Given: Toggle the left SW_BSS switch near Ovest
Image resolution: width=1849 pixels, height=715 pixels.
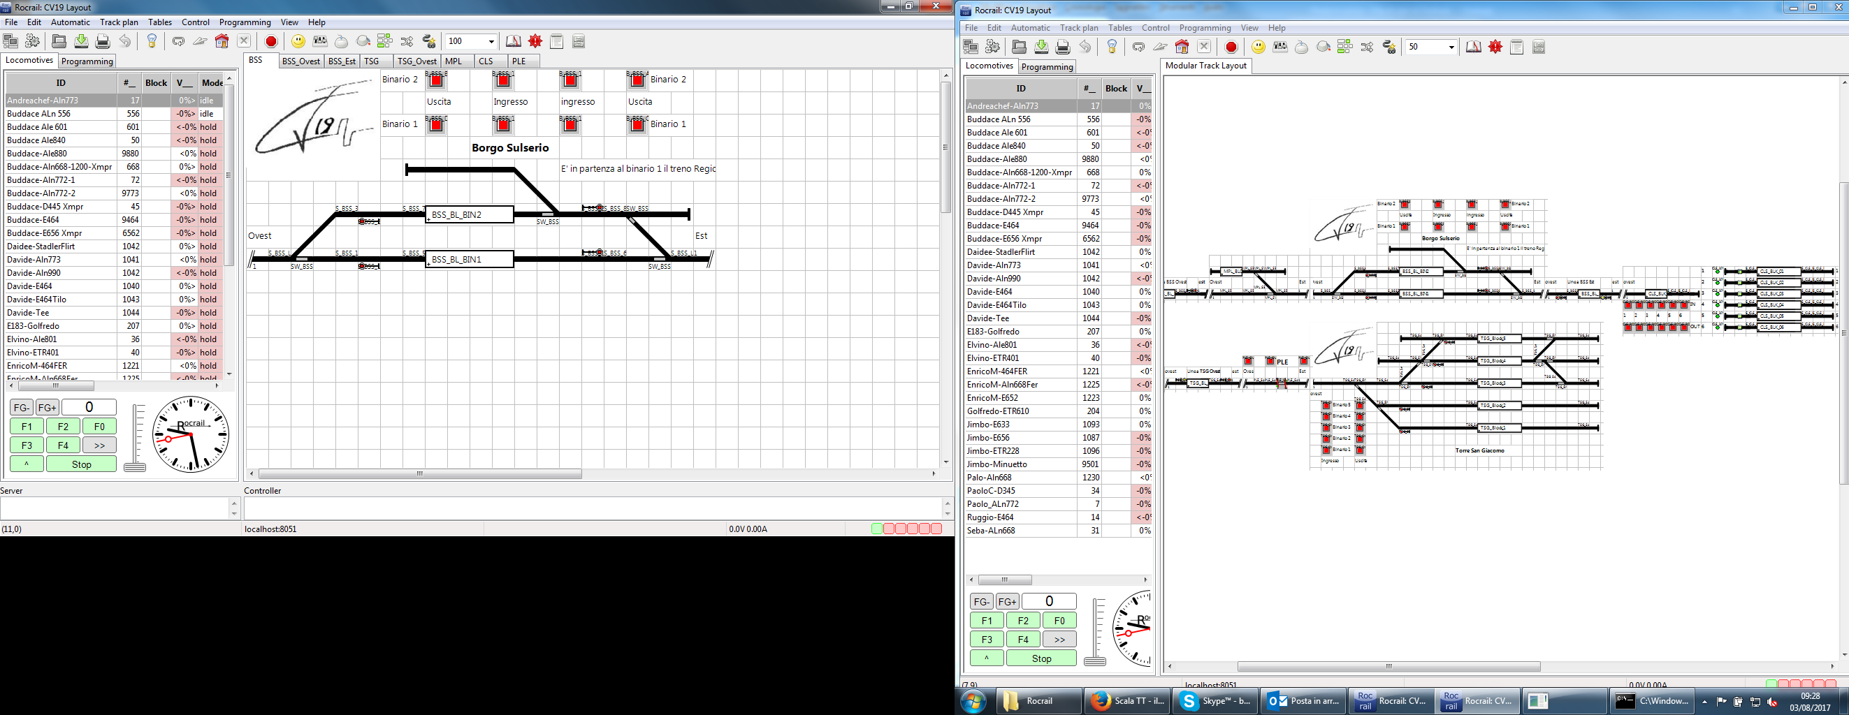Looking at the screenshot, I should [x=301, y=258].
